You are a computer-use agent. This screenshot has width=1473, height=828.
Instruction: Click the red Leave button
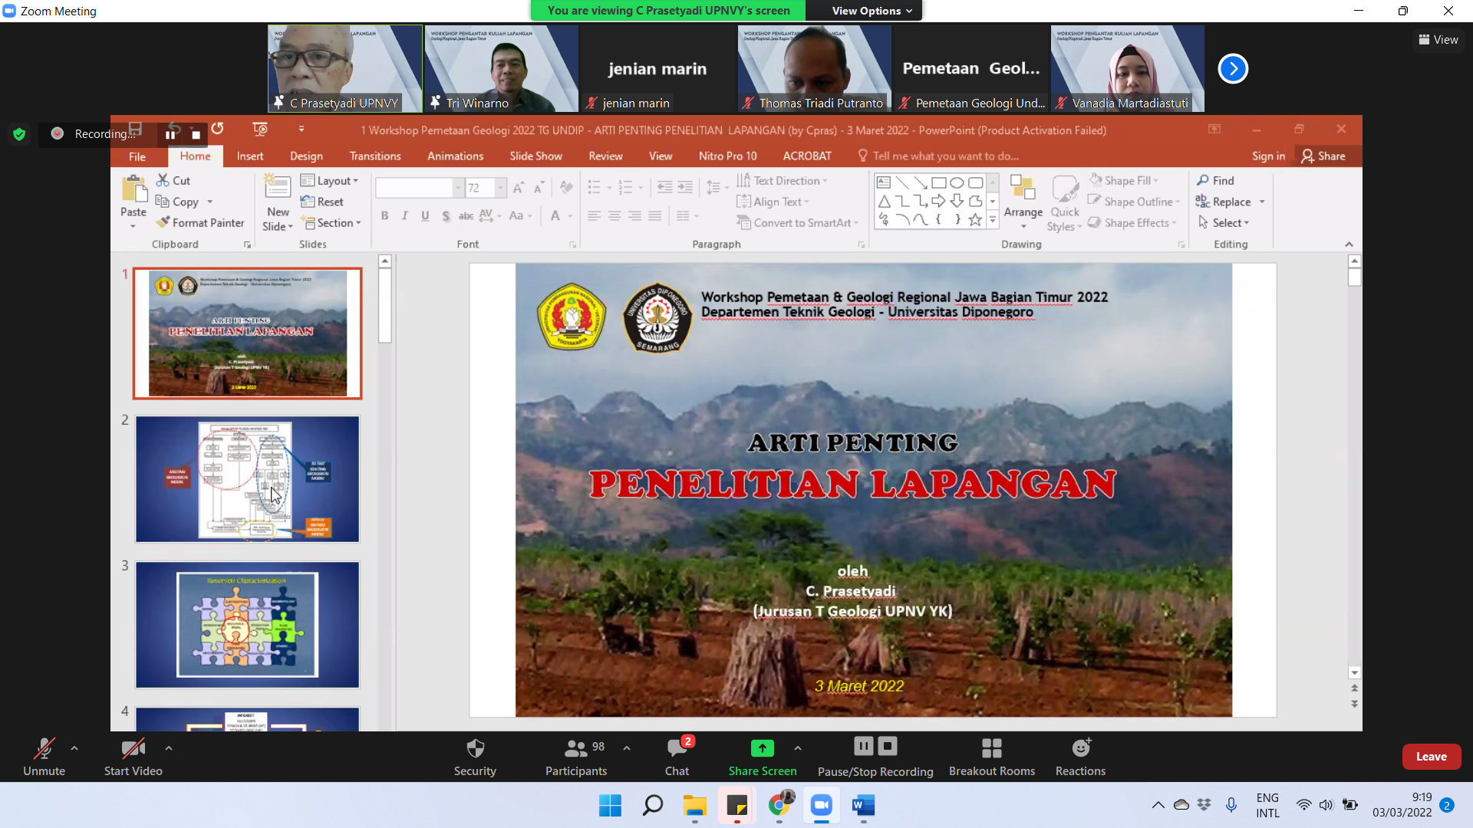point(1431,757)
